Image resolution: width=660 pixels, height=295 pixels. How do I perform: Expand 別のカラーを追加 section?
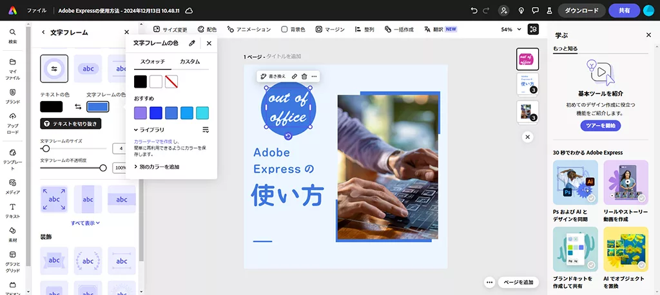[x=157, y=167]
